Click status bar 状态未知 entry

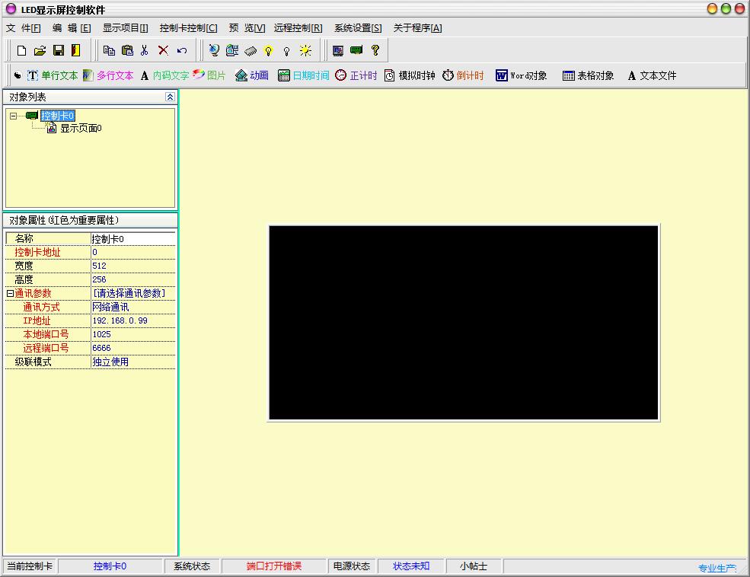click(411, 566)
